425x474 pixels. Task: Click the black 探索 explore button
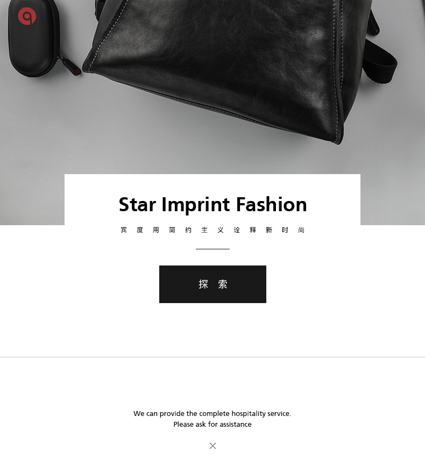point(212,284)
